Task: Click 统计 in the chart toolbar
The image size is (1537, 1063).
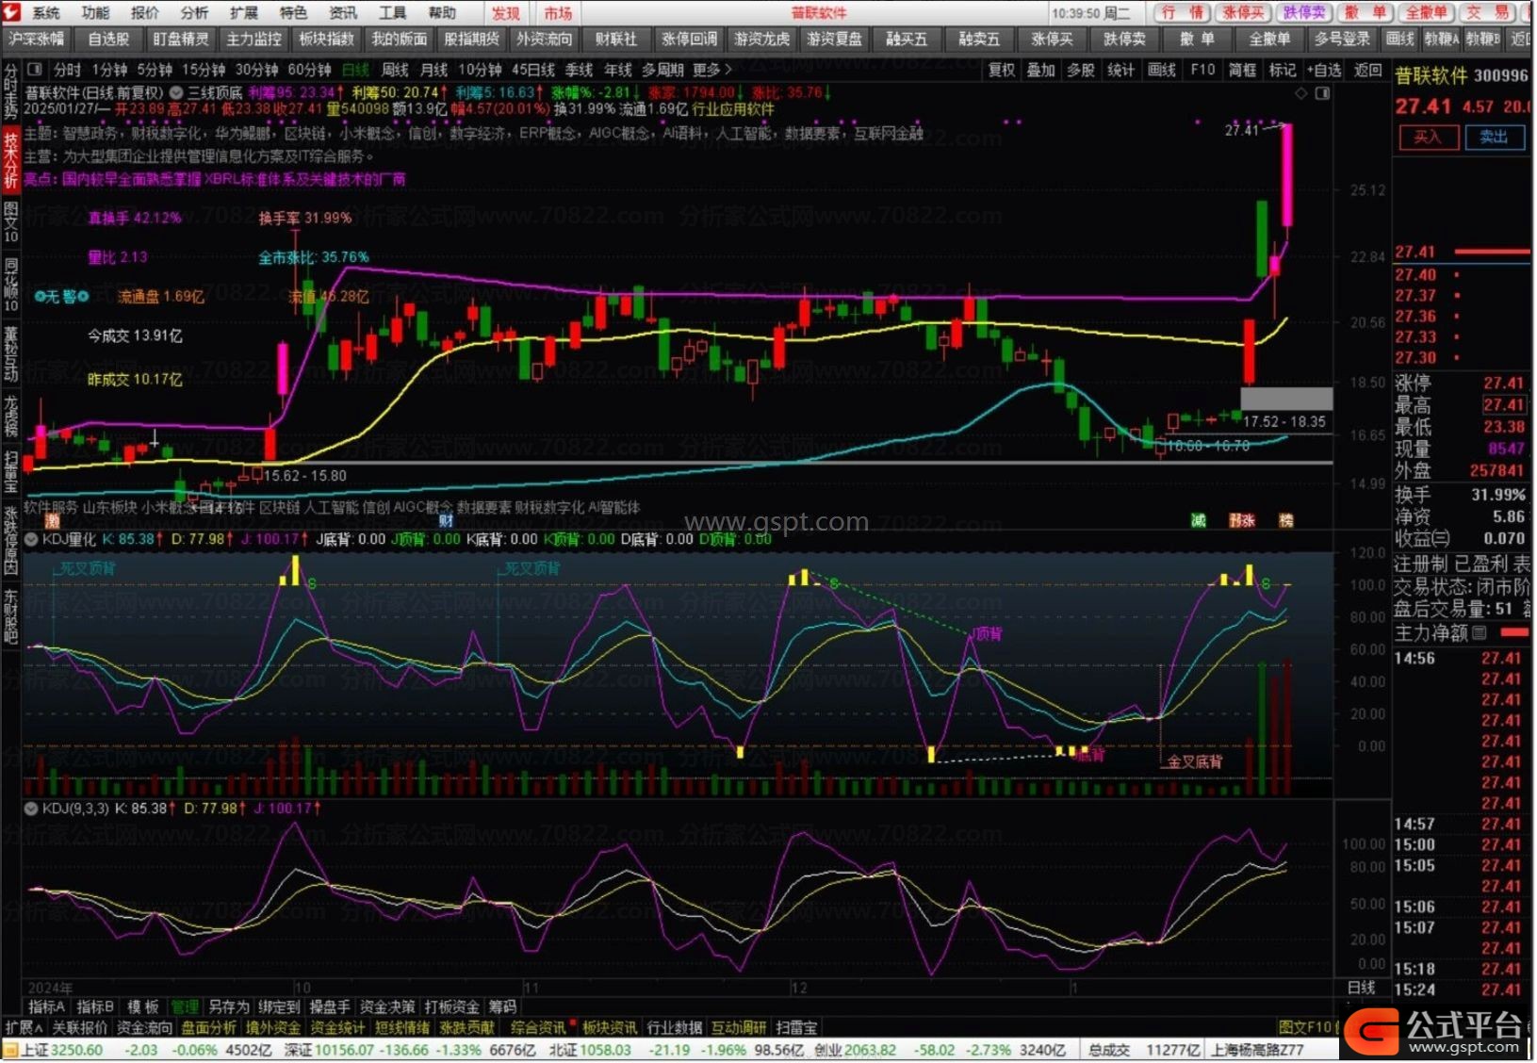Action: click(1120, 70)
